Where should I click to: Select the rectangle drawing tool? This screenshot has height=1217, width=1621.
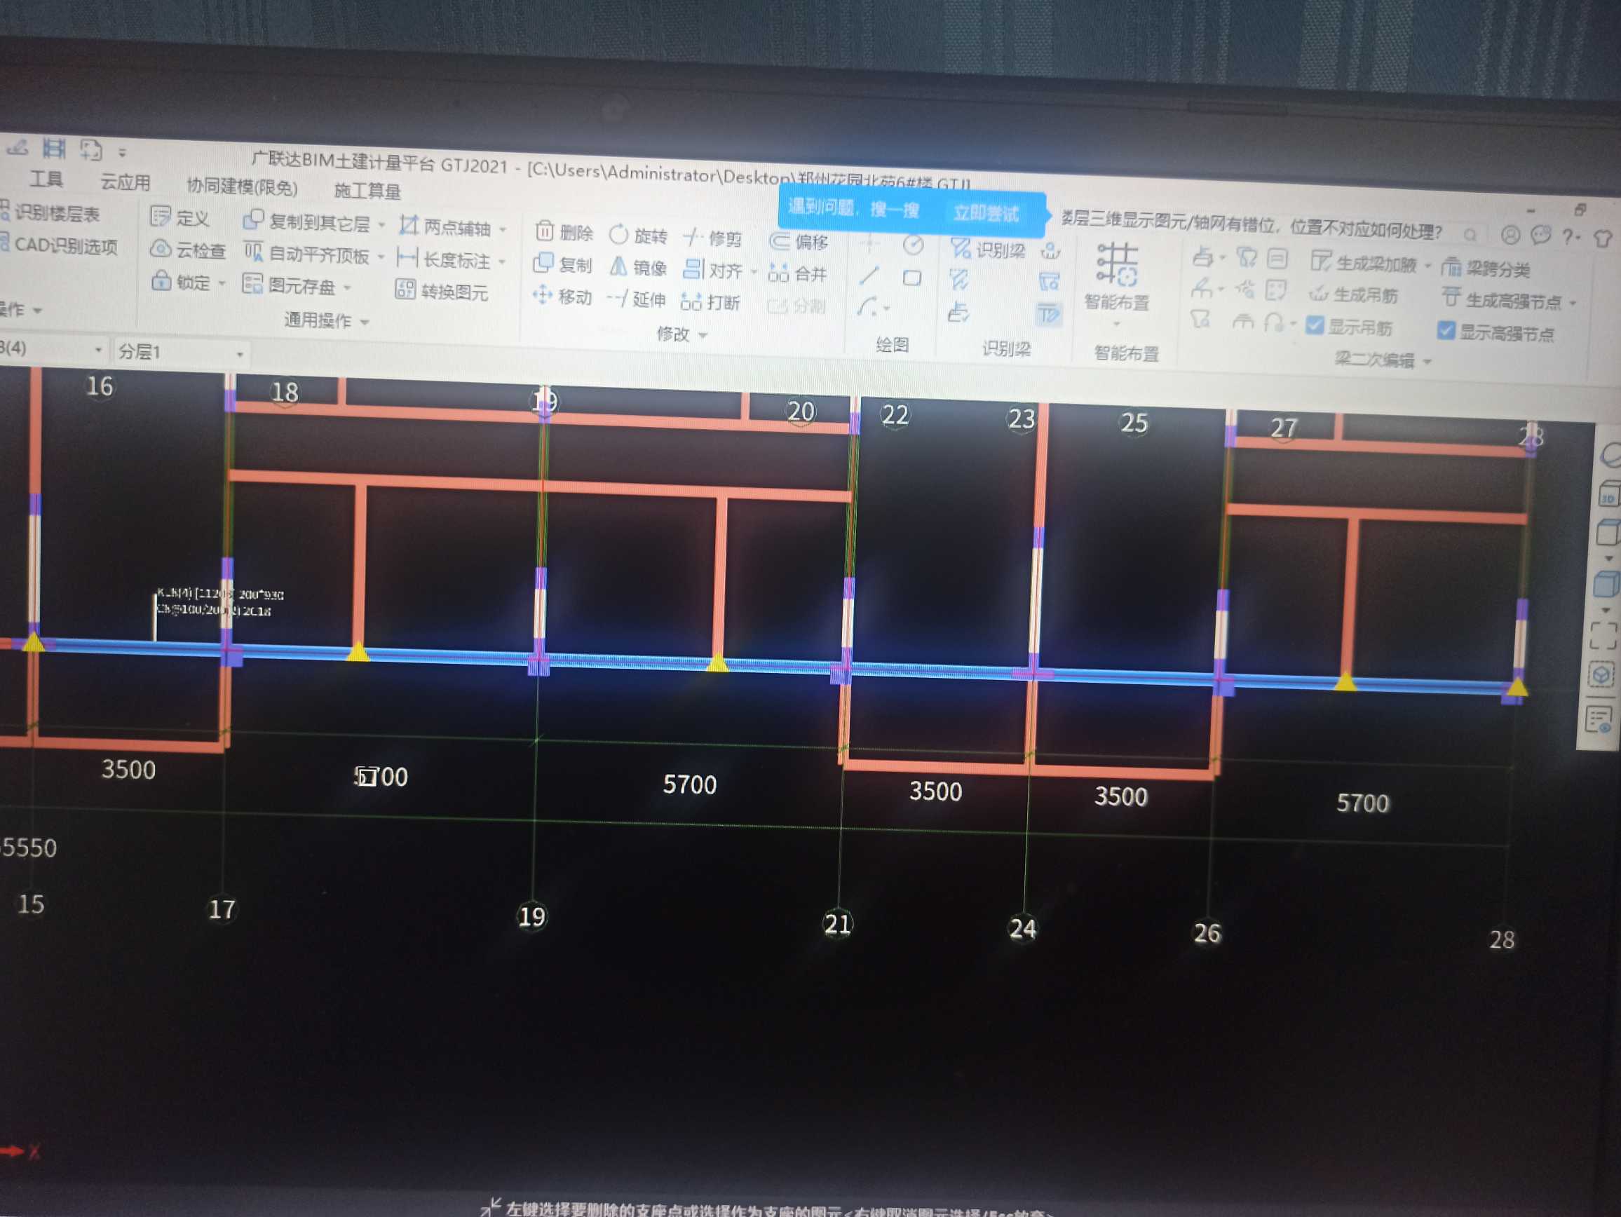click(x=912, y=278)
